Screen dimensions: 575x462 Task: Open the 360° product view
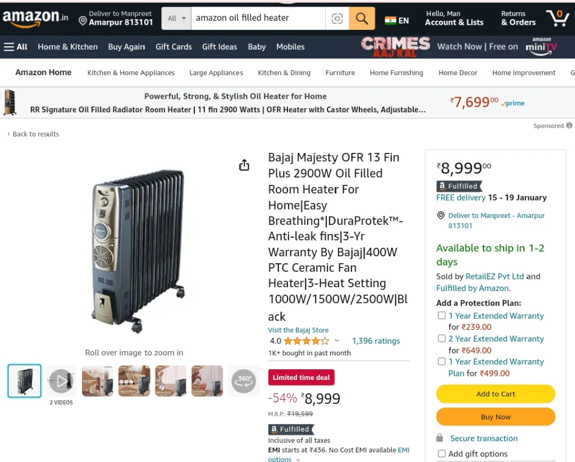(244, 381)
